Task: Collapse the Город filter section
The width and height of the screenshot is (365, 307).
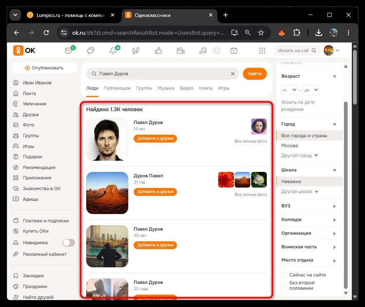Action: point(334,124)
